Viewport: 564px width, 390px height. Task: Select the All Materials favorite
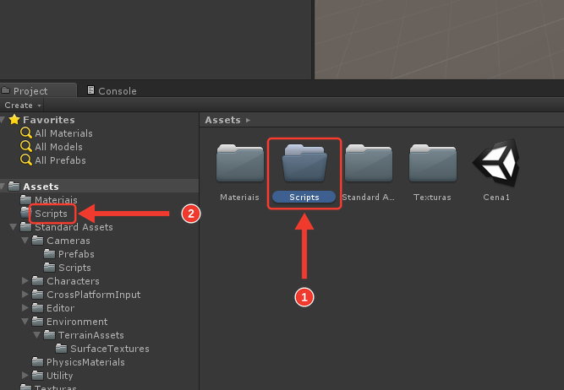click(x=63, y=133)
